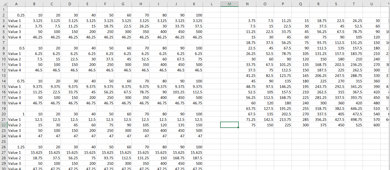Select cell J16 showing 101.25

(x=176, y=92)
